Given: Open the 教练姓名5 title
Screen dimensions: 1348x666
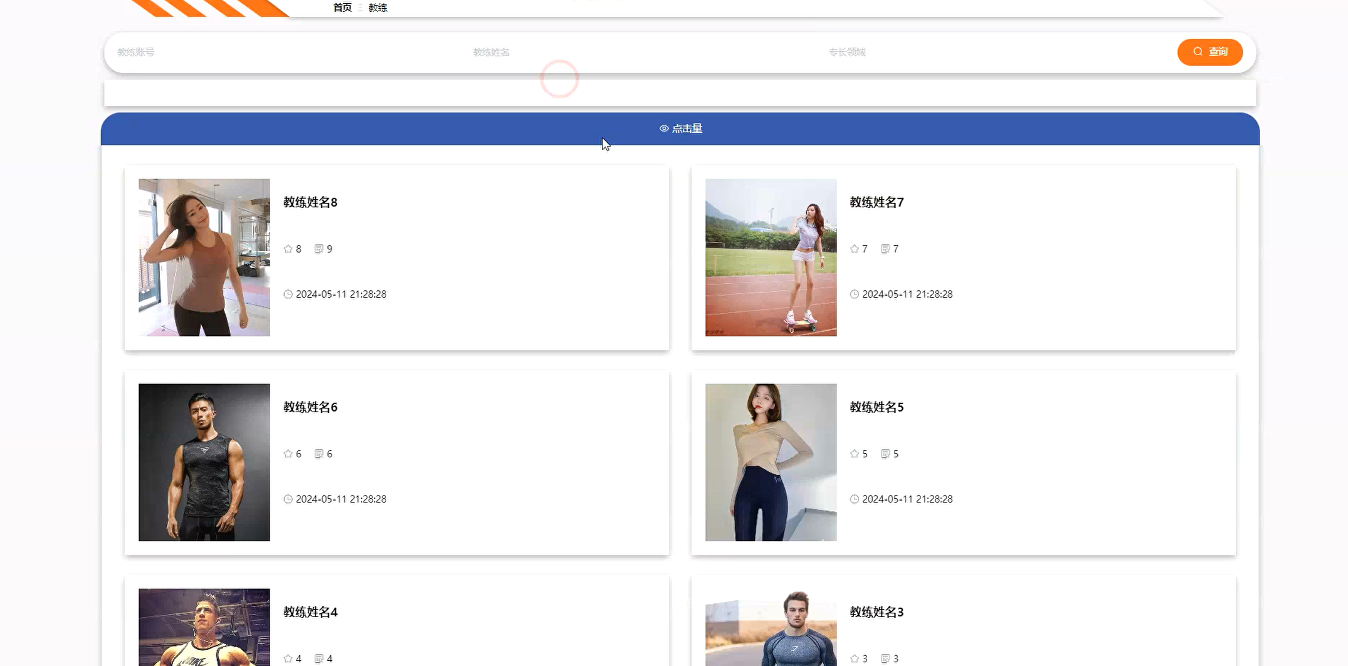Looking at the screenshot, I should (x=877, y=407).
